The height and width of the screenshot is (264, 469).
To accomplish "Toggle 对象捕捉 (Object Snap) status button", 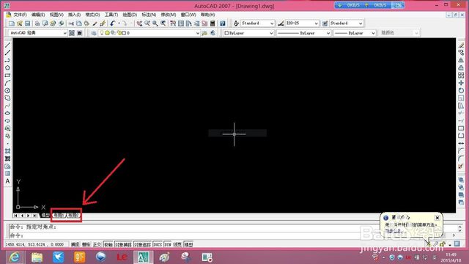I will [123, 244].
